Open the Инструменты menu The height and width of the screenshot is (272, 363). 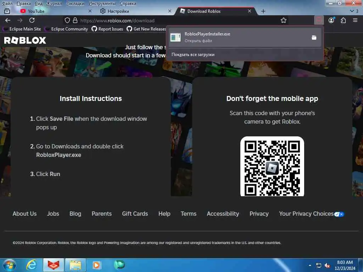102,4
